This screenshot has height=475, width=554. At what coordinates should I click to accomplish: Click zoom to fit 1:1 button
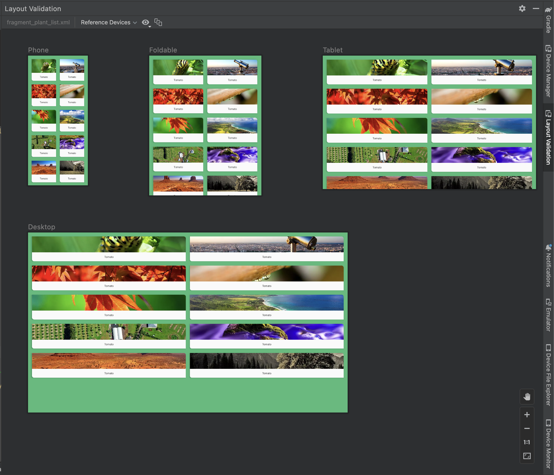point(527,442)
